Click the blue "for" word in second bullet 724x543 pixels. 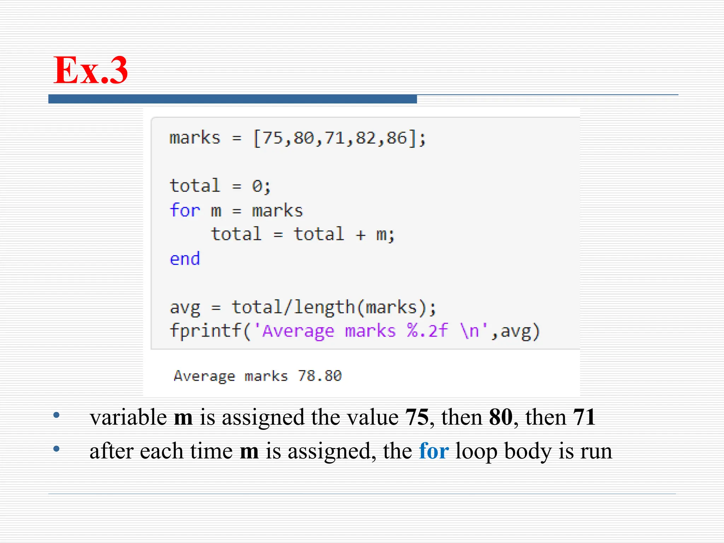pyautogui.click(x=434, y=451)
